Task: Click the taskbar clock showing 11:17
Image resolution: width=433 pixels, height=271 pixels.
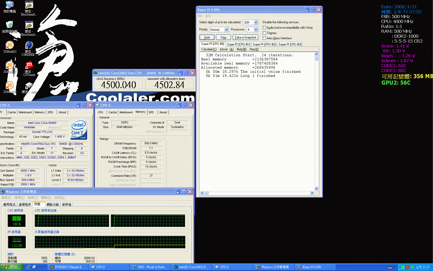Action: pos(422,267)
